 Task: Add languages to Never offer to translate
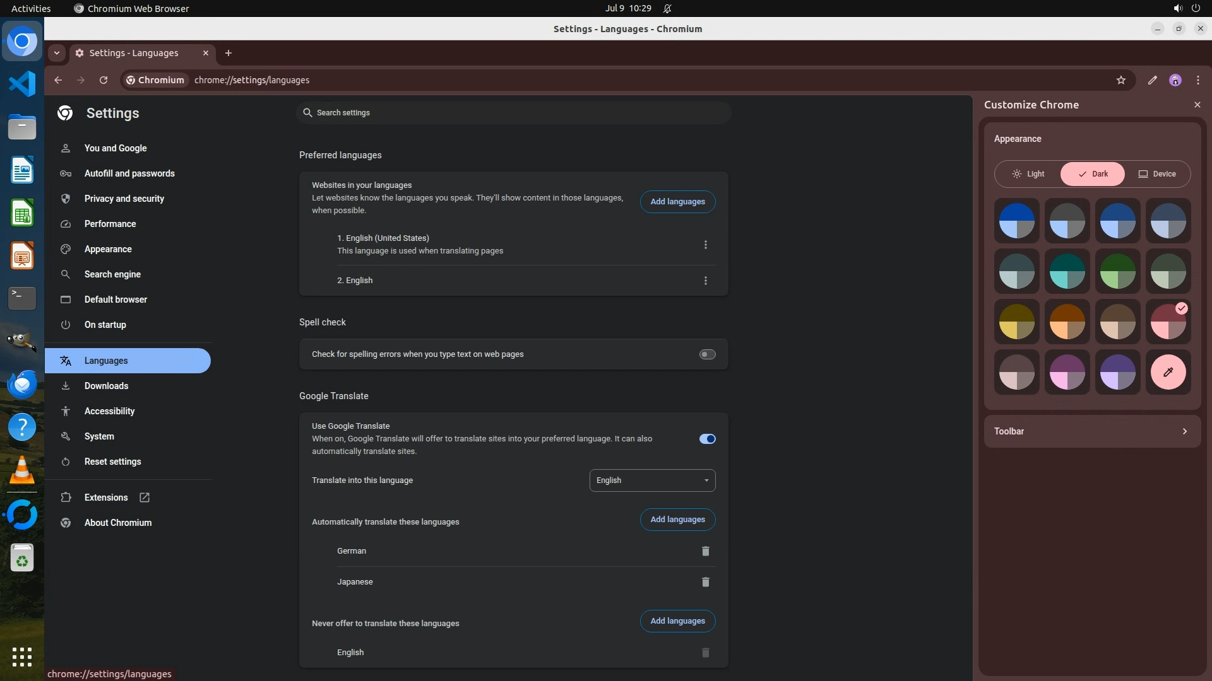677,621
